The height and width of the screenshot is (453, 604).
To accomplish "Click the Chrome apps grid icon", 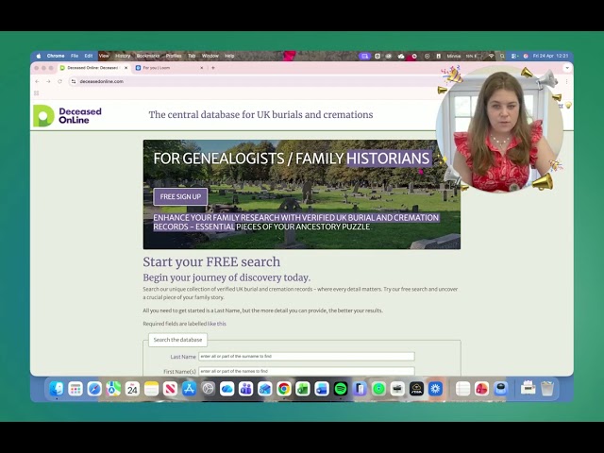I will tap(37, 92).
